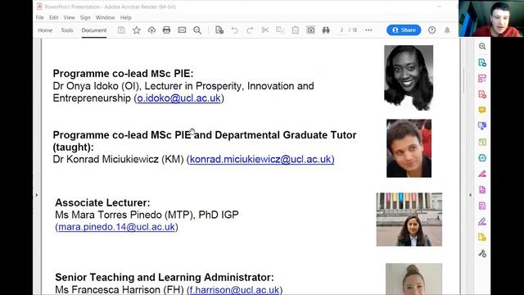Click the zoom magnifier in right tool pane
The width and height of the screenshot is (524, 295).
[482, 47]
